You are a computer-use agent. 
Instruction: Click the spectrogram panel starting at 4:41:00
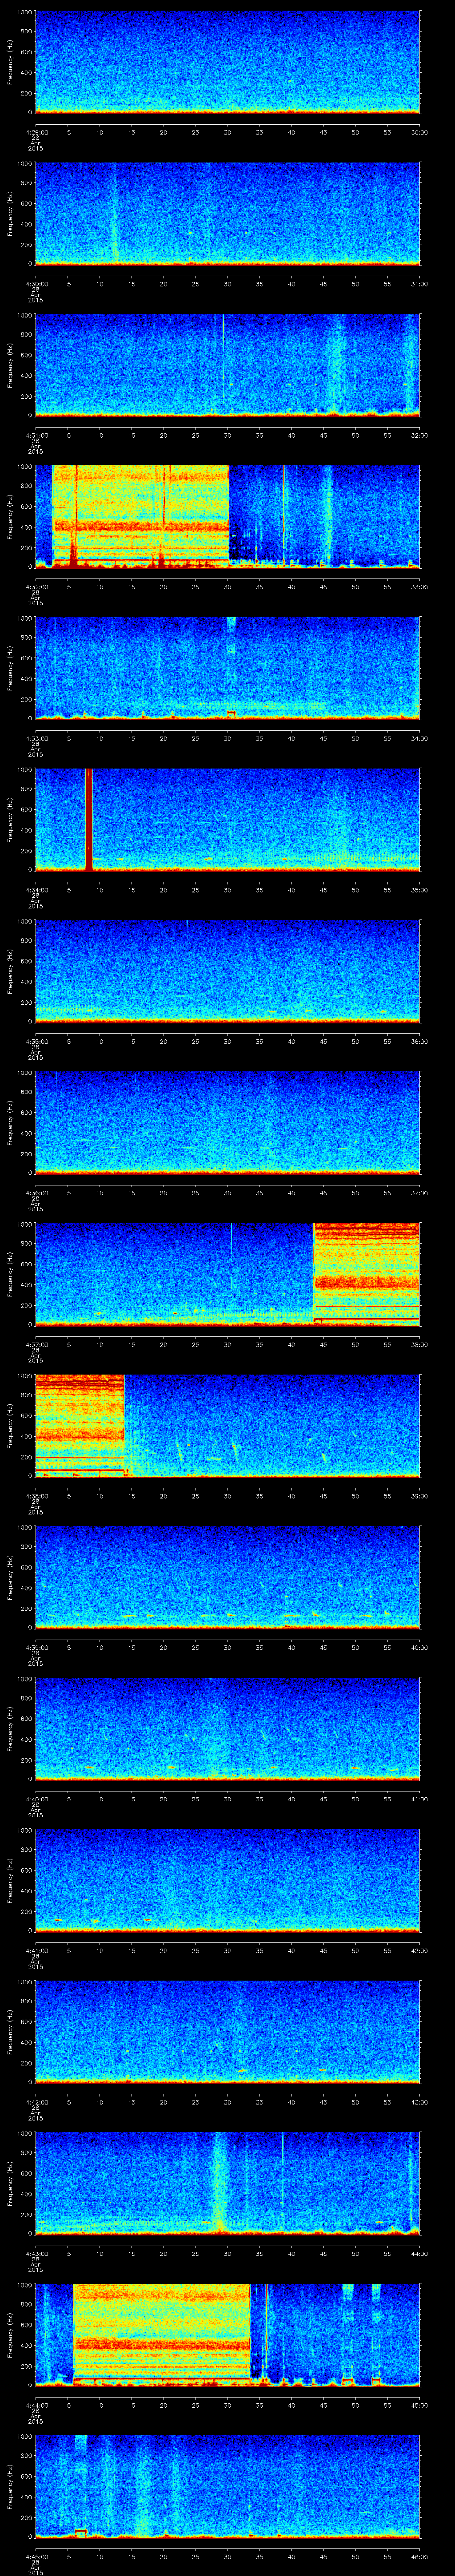coord(227,1880)
